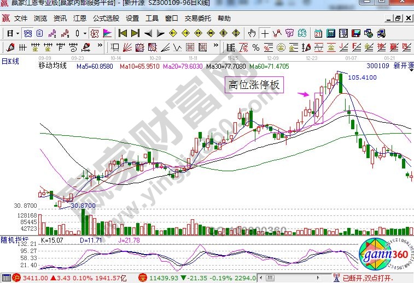
Task: Click the 日K线 chart label
Action: pyautogui.click(x=10, y=61)
